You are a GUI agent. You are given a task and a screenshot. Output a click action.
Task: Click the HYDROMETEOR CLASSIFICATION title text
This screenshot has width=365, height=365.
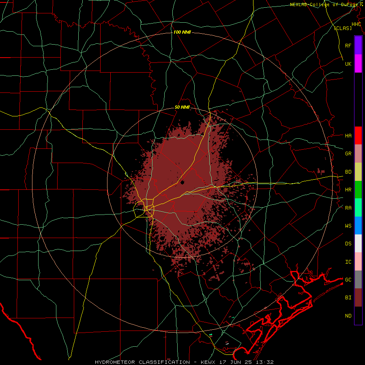142,362
